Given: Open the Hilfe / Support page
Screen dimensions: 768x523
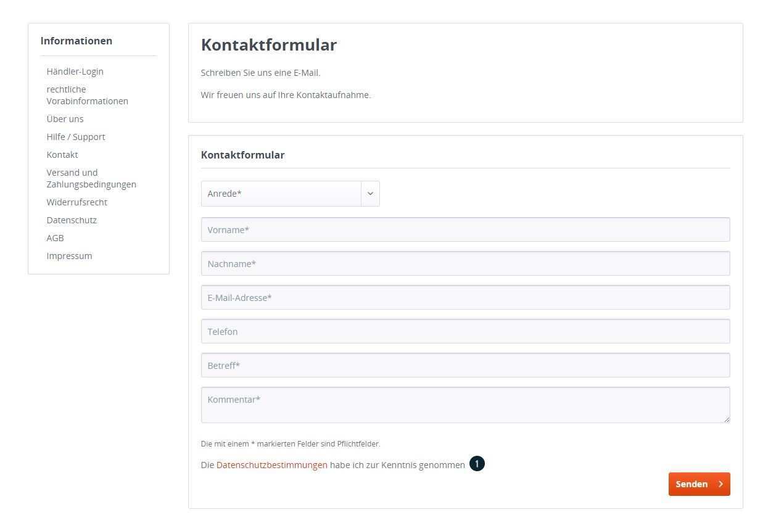Looking at the screenshot, I should [x=75, y=137].
